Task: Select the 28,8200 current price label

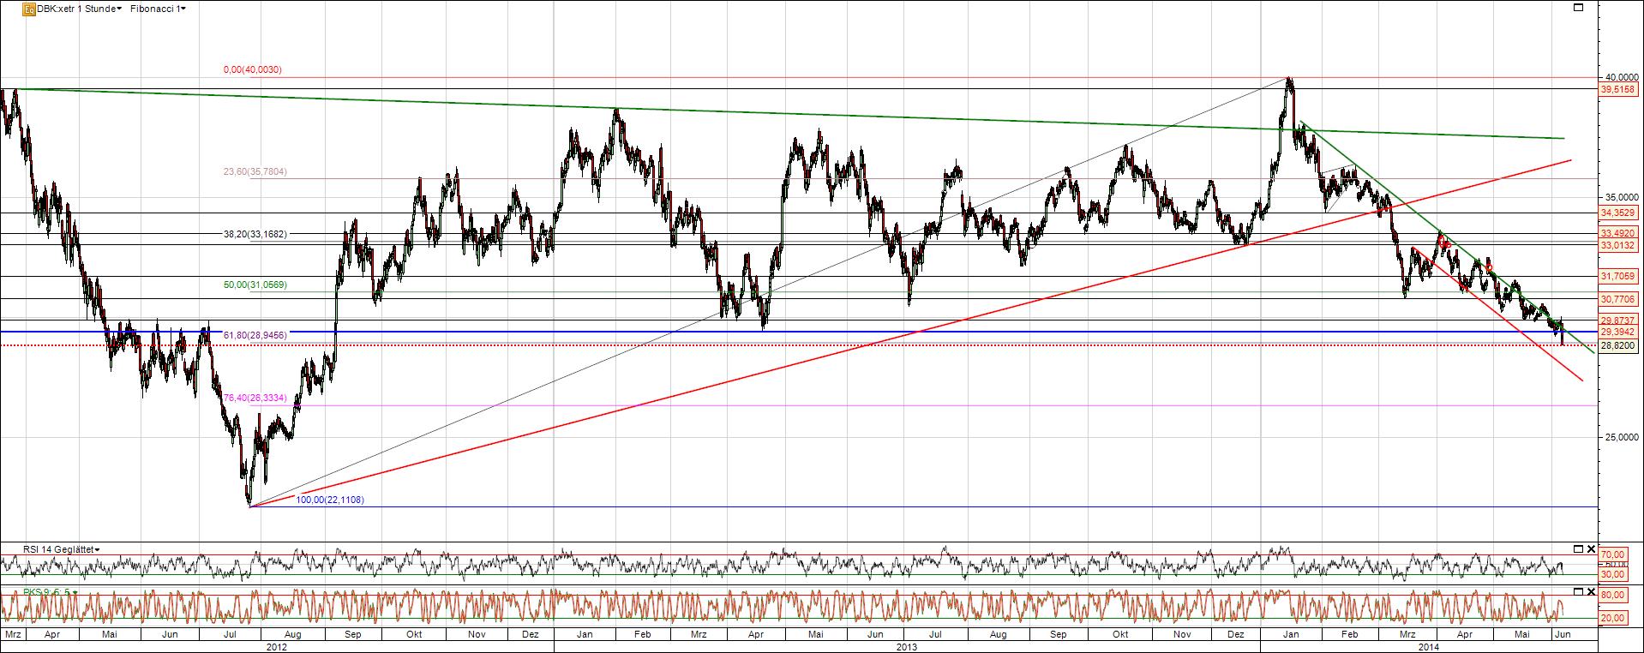Action: [1618, 345]
